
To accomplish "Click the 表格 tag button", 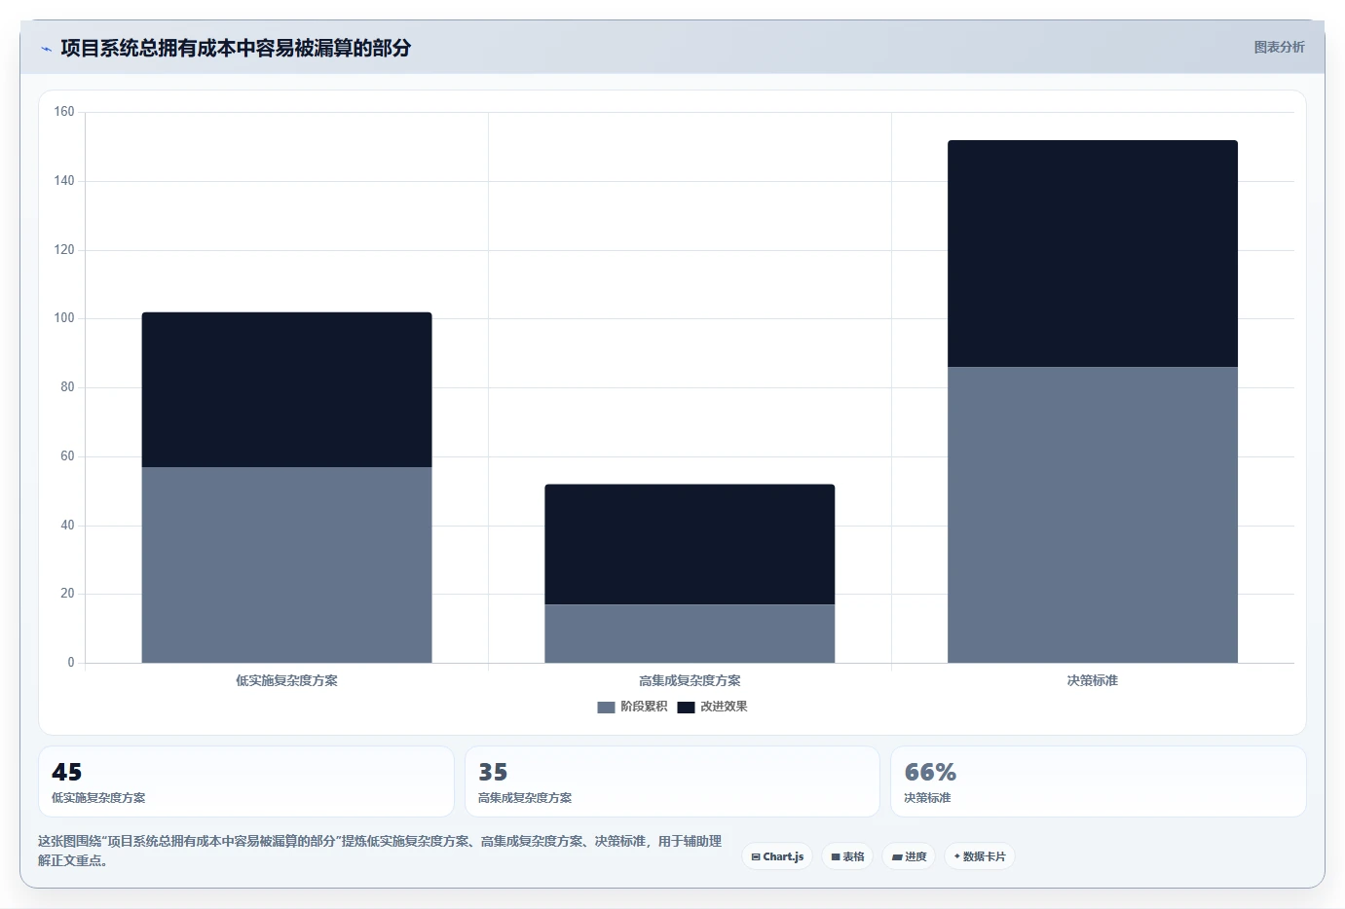I will [x=847, y=856].
